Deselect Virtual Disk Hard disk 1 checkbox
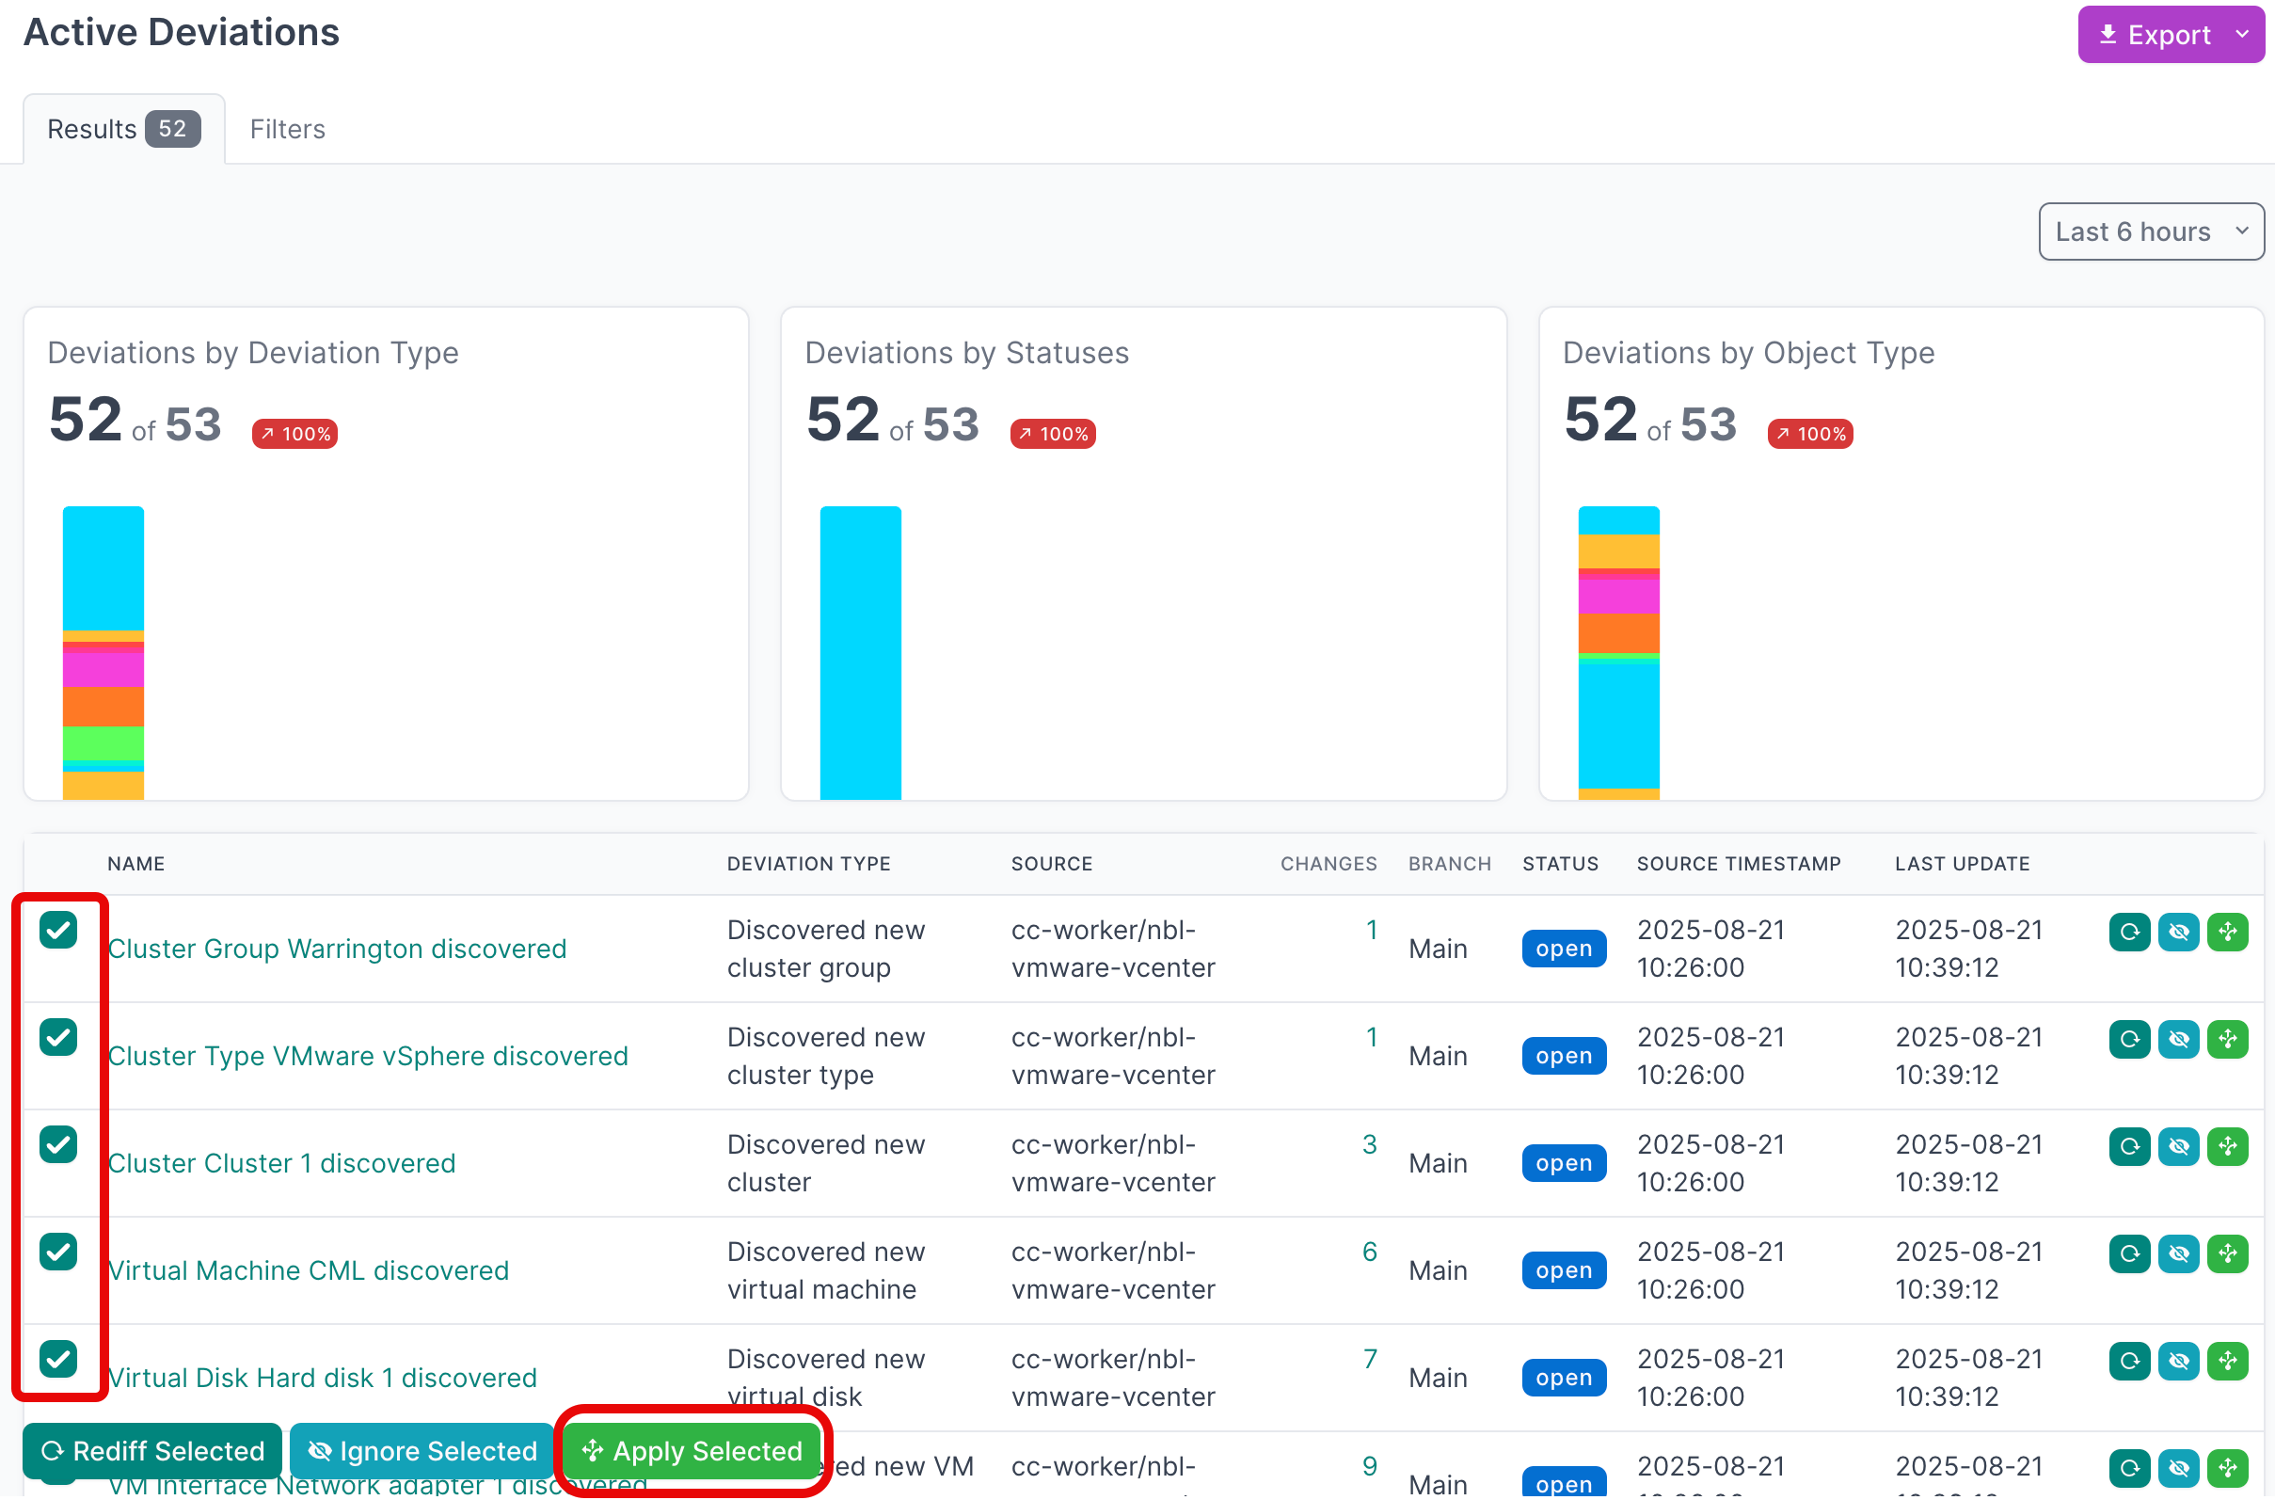 tap(58, 1359)
